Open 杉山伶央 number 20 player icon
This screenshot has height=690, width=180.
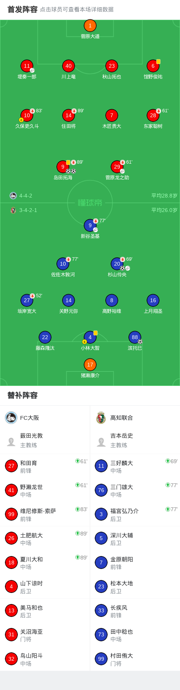tap(117, 264)
